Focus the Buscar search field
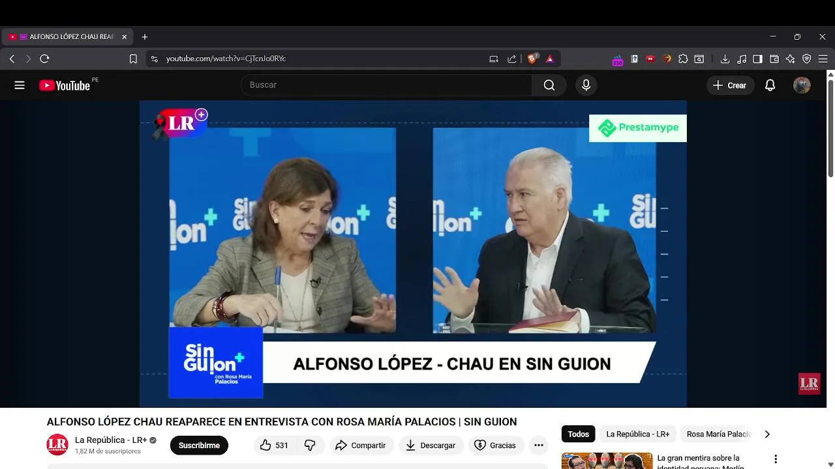Screen dimensions: 835x469 click(387, 85)
